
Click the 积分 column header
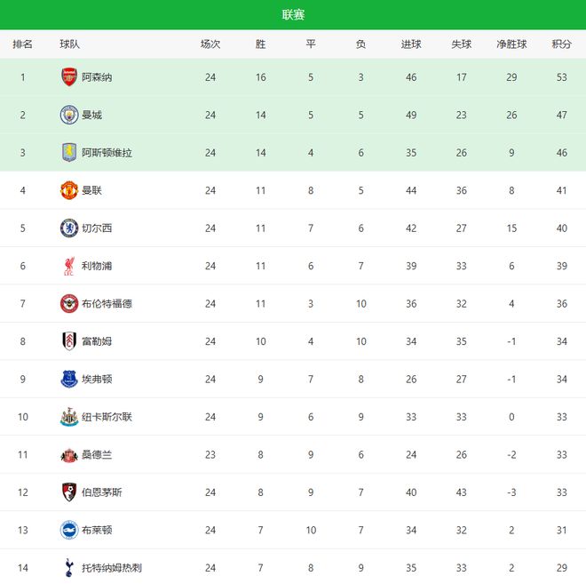point(561,44)
